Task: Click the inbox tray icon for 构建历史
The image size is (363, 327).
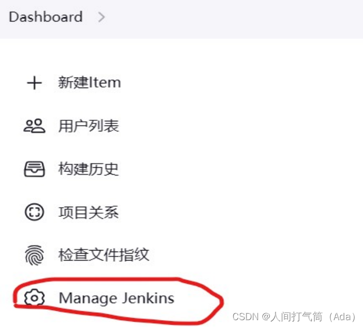Action: (x=34, y=169)
